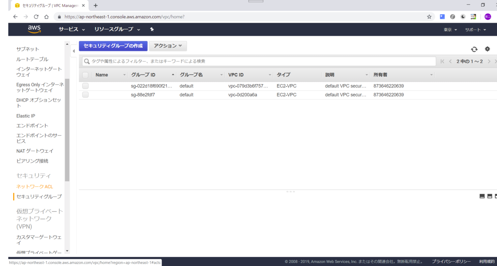Check the checkbox for sg-022d18f690f21
The image size is (497, 266).
[x=85, y=85]
